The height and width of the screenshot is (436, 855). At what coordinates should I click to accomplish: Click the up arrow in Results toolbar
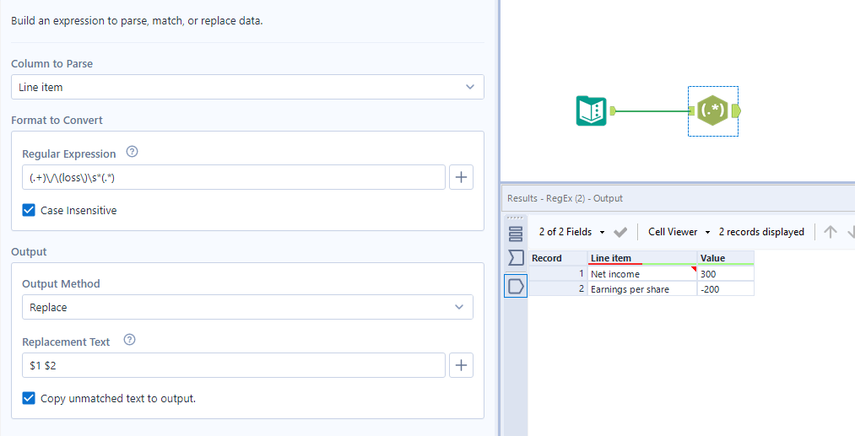pos(830,232)
